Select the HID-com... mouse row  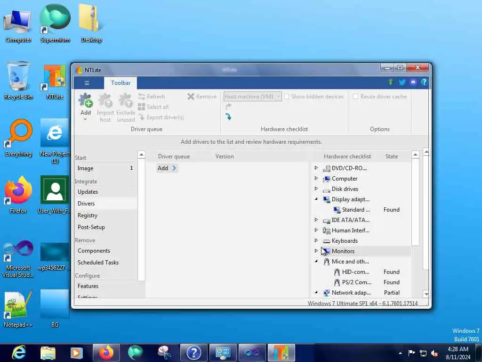tap(361, 272)
